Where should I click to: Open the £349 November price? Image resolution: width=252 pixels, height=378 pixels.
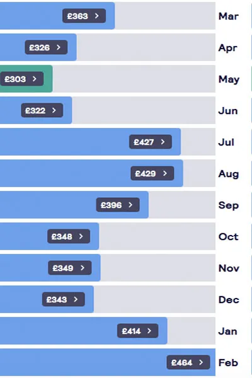pos(70,268)
